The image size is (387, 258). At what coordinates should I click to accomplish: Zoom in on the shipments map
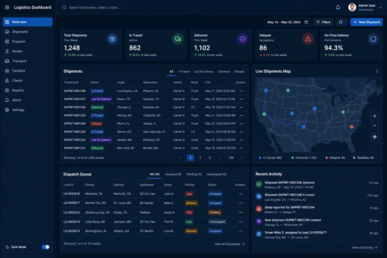[x=375, y=116]
